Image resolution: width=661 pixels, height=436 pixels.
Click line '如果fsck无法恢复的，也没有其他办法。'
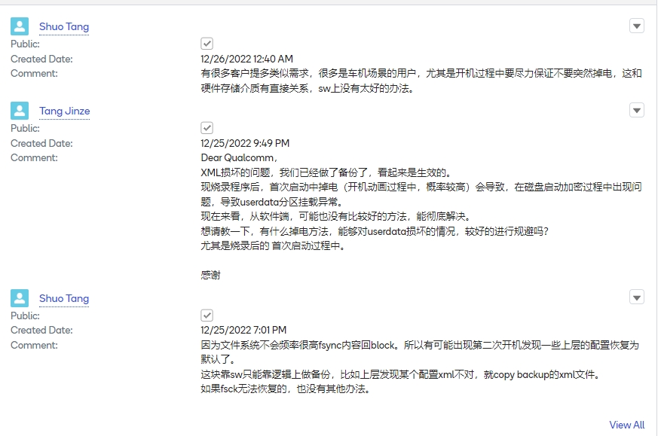(x=286, y=389)
